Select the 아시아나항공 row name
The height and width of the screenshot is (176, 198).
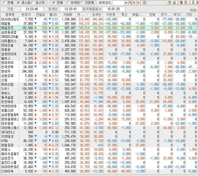[x=10, y=19]
